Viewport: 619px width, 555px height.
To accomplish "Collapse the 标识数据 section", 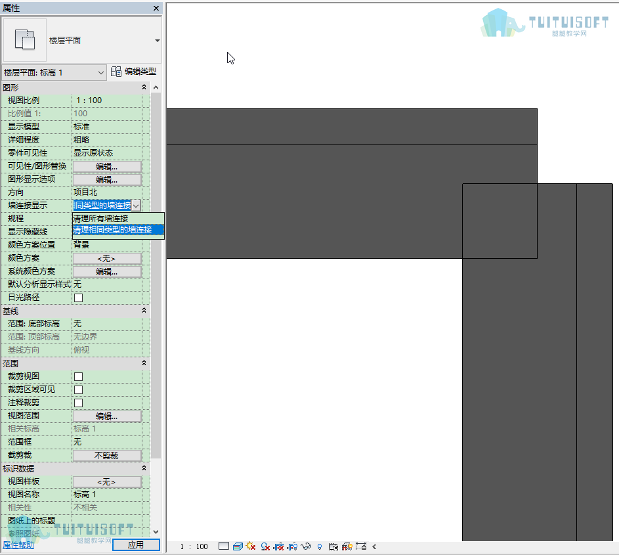I will tap(144, 468).
